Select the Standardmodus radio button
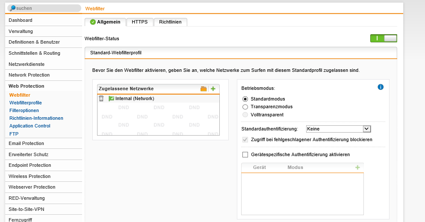 click(x=245, y=99)
